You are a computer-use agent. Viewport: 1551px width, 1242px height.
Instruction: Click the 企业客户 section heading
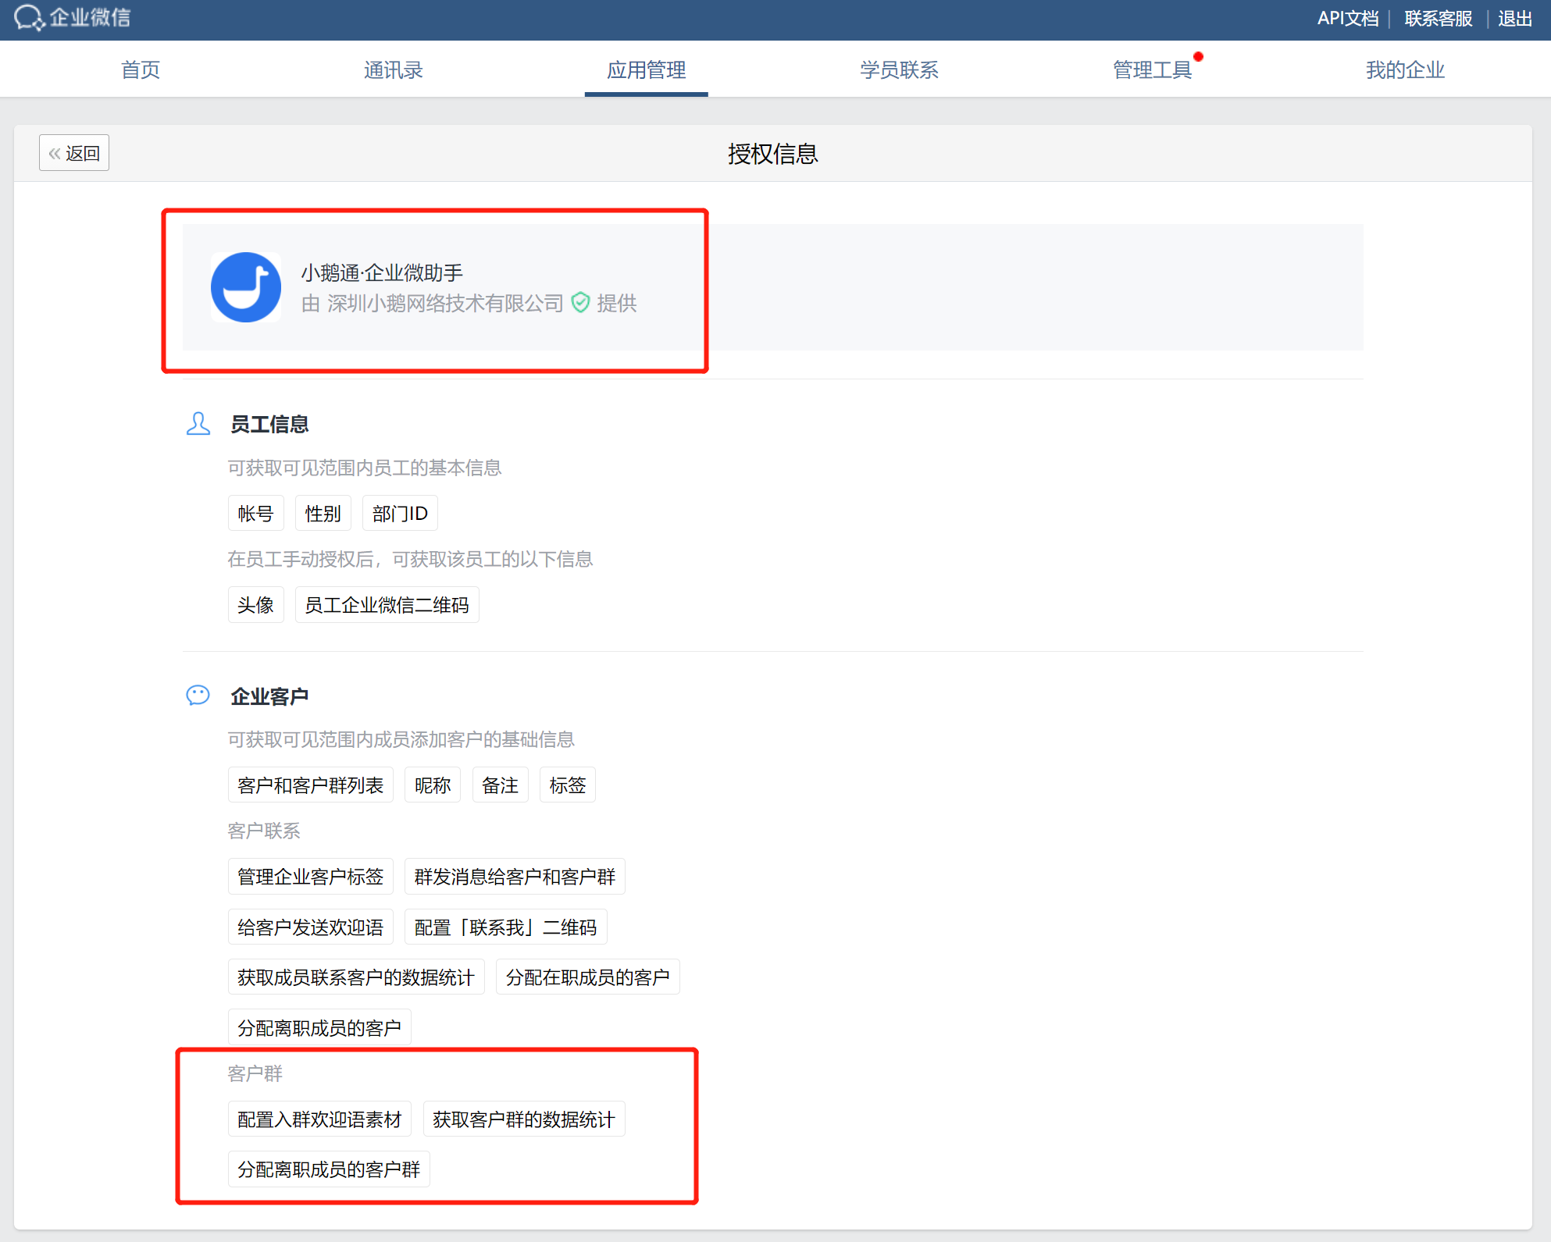coord(269,696)
